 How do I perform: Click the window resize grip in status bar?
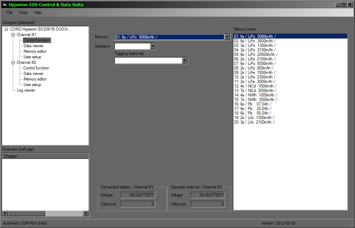[x=351, y=224]
